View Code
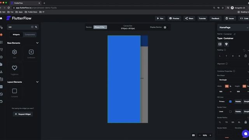Screen dimensions: 249x140 [x=244, y=18]
